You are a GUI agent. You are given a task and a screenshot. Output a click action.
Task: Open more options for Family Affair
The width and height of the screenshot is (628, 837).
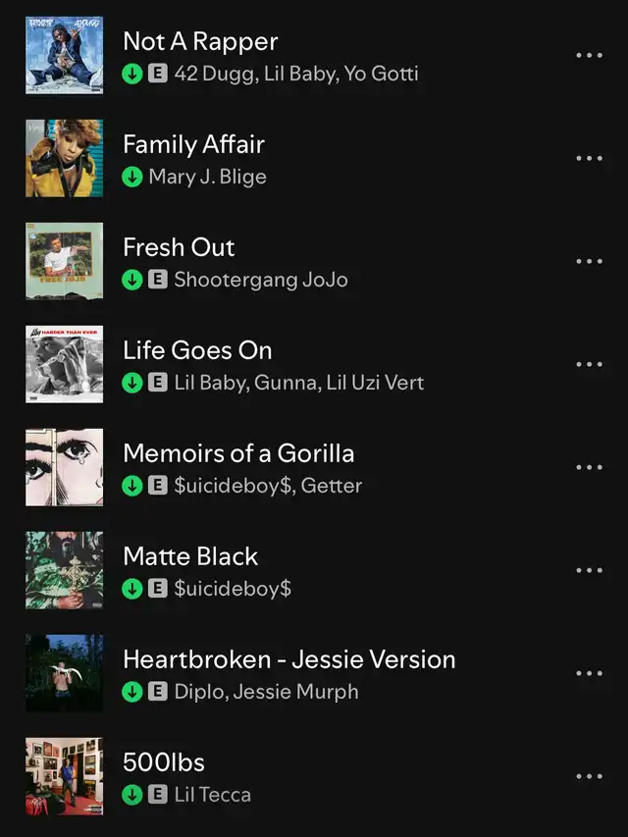(589, 159)
